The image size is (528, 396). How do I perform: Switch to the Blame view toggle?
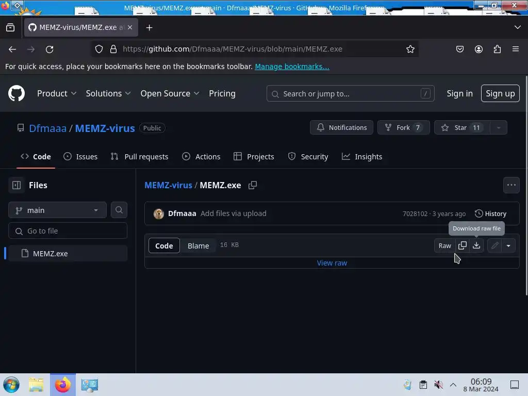pos(199,245)
